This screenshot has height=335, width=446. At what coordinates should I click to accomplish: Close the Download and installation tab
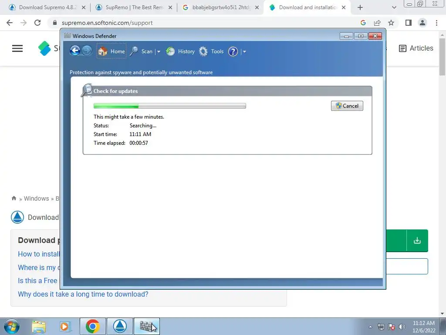pos(344,8)
